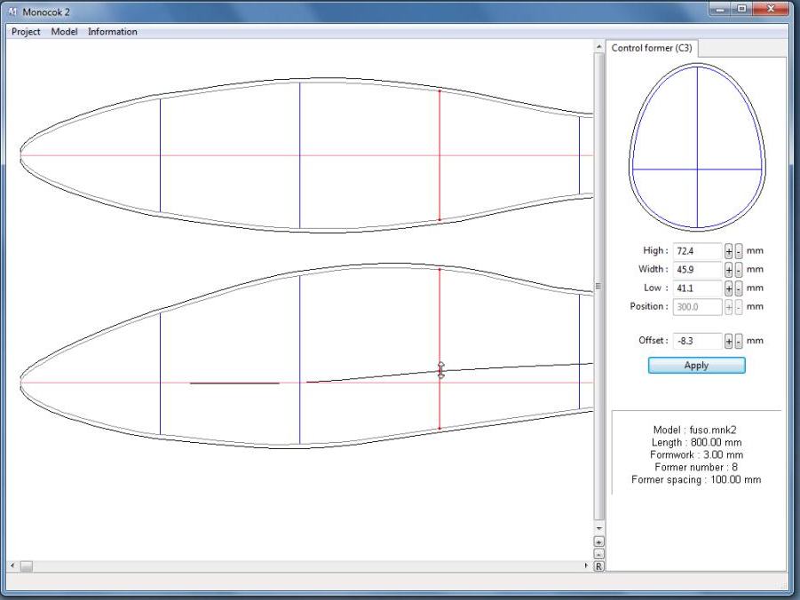Click the 'Former number : 8' text
The image size is (800, 600).
point(696,467)
